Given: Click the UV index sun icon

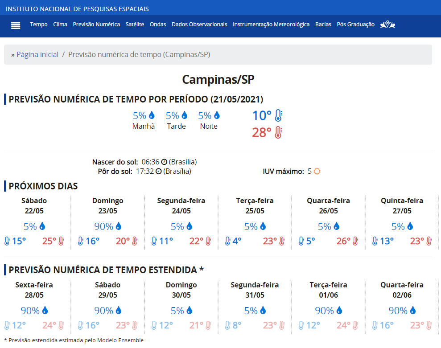Looking at the screenshot, I should coord(317,171).
